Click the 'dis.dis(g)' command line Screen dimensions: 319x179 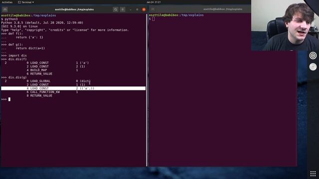point(14,78)
